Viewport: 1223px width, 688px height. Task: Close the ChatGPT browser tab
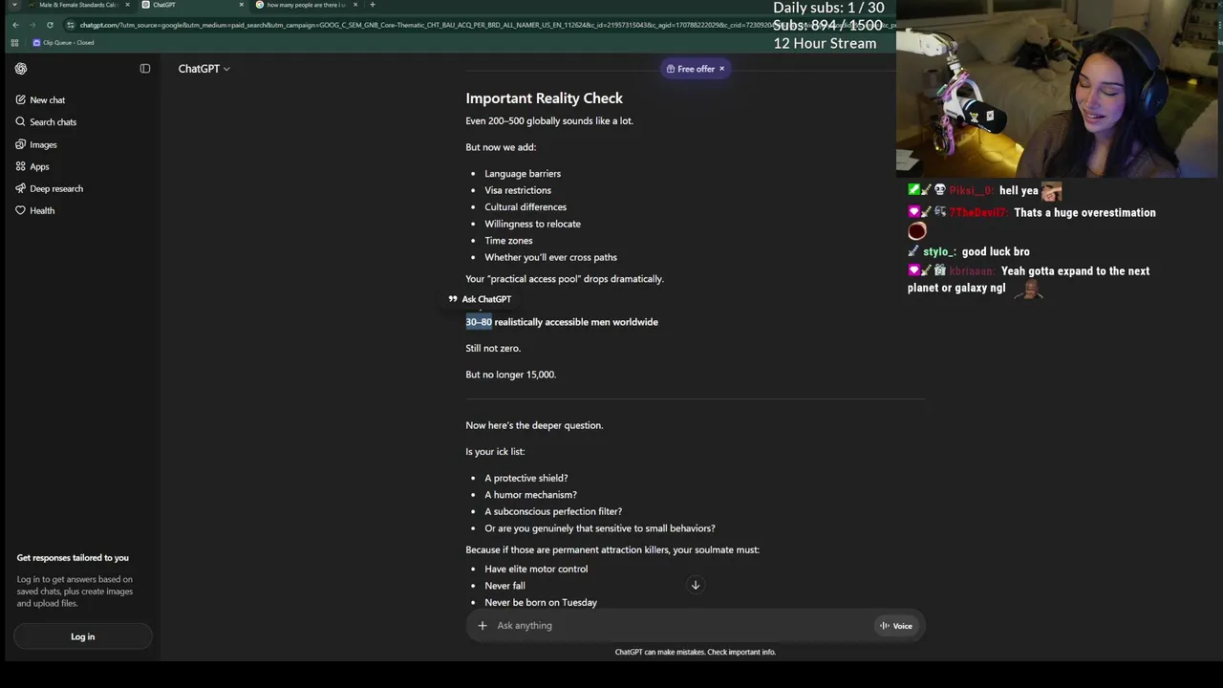click(x=241, y=5)
